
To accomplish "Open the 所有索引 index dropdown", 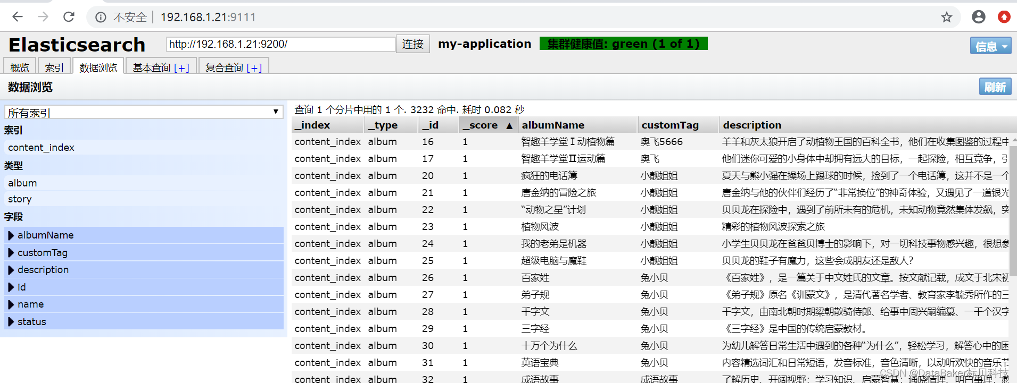I will click(144, 112).
